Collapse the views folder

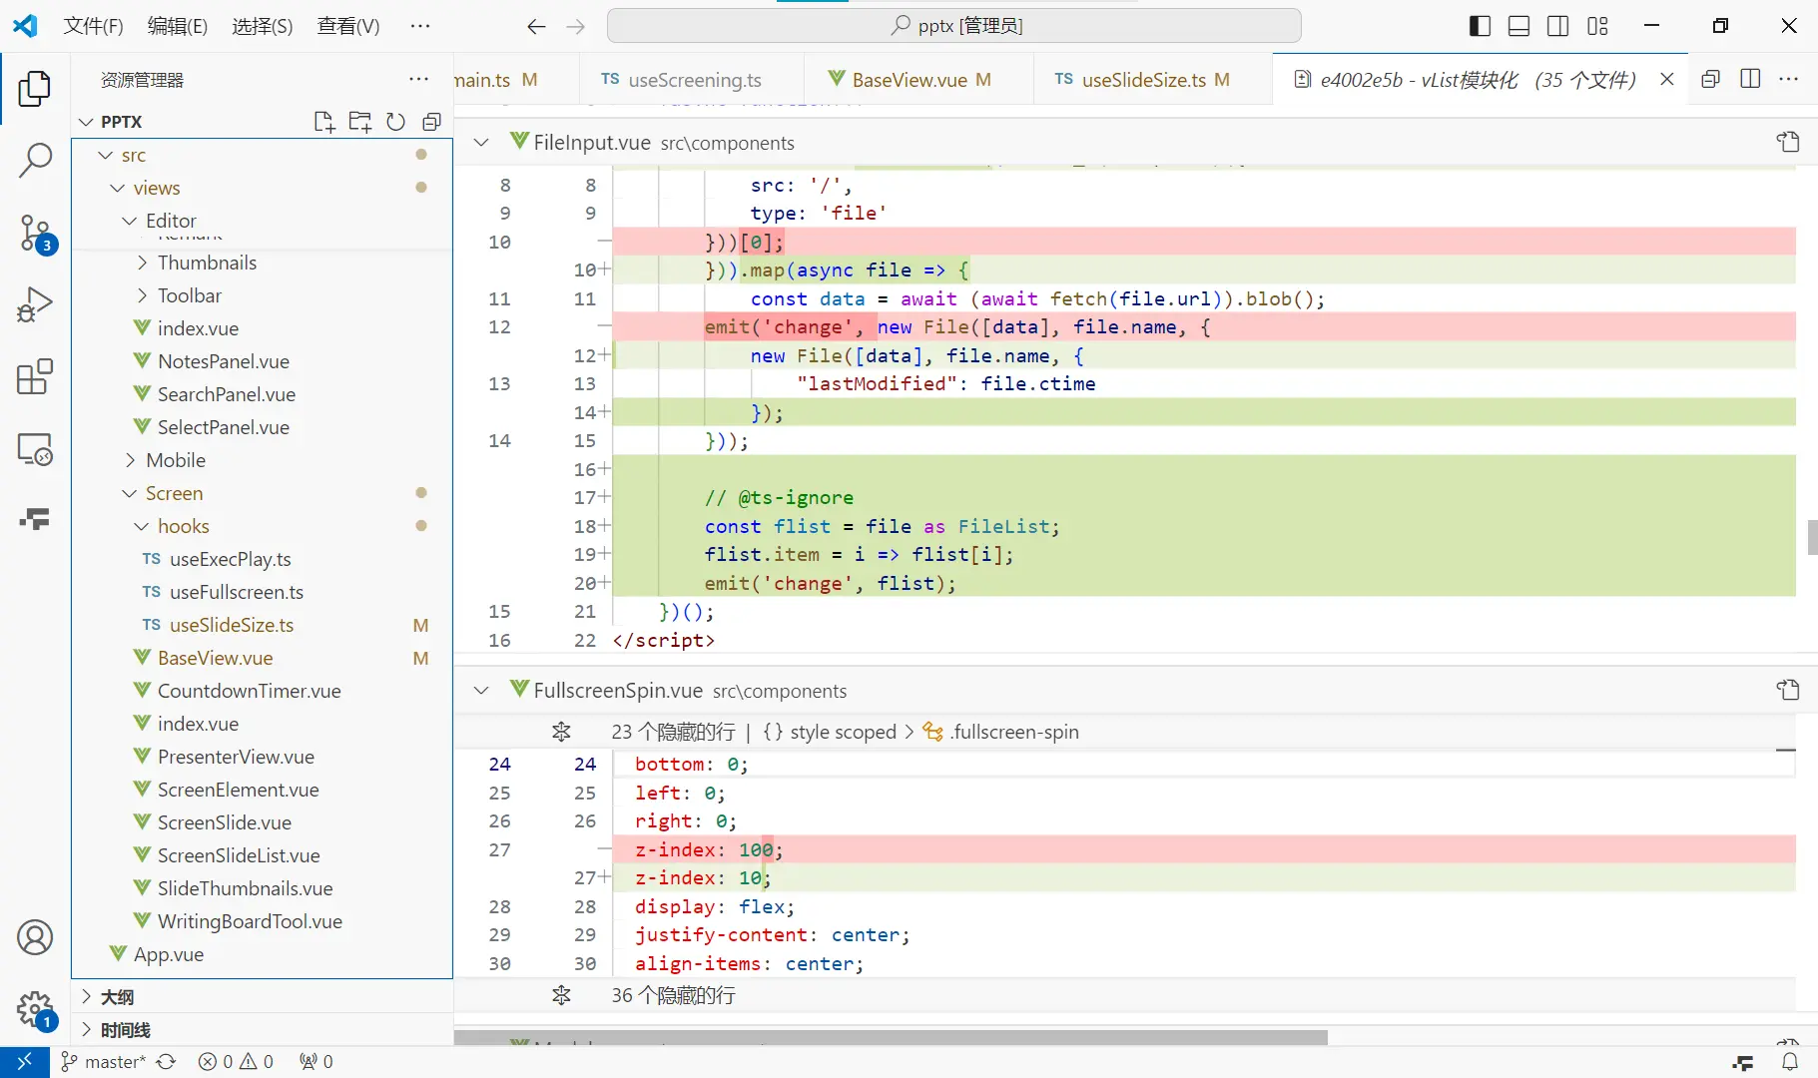tap(118, 188)
